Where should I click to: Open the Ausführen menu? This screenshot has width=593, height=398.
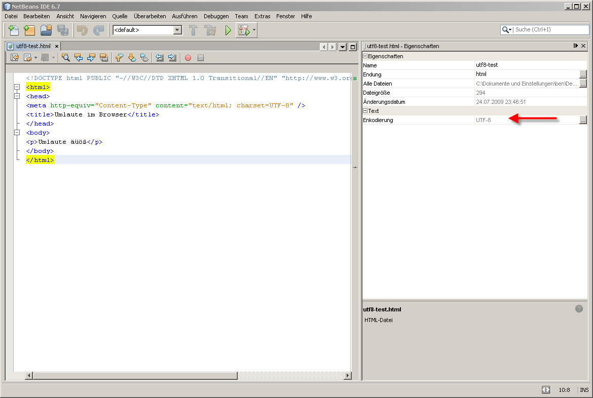point(184,16)
